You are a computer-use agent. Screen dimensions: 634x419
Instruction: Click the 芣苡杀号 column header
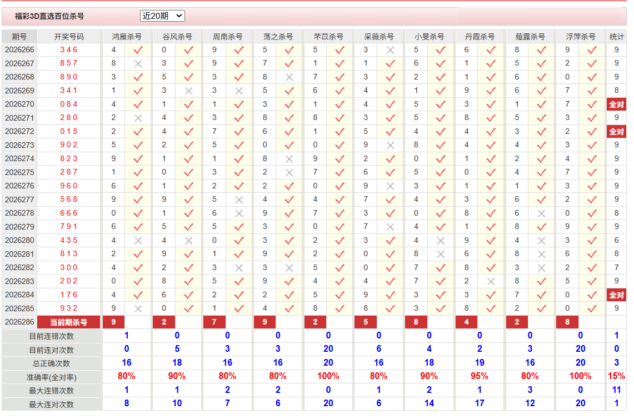point(328,37)
